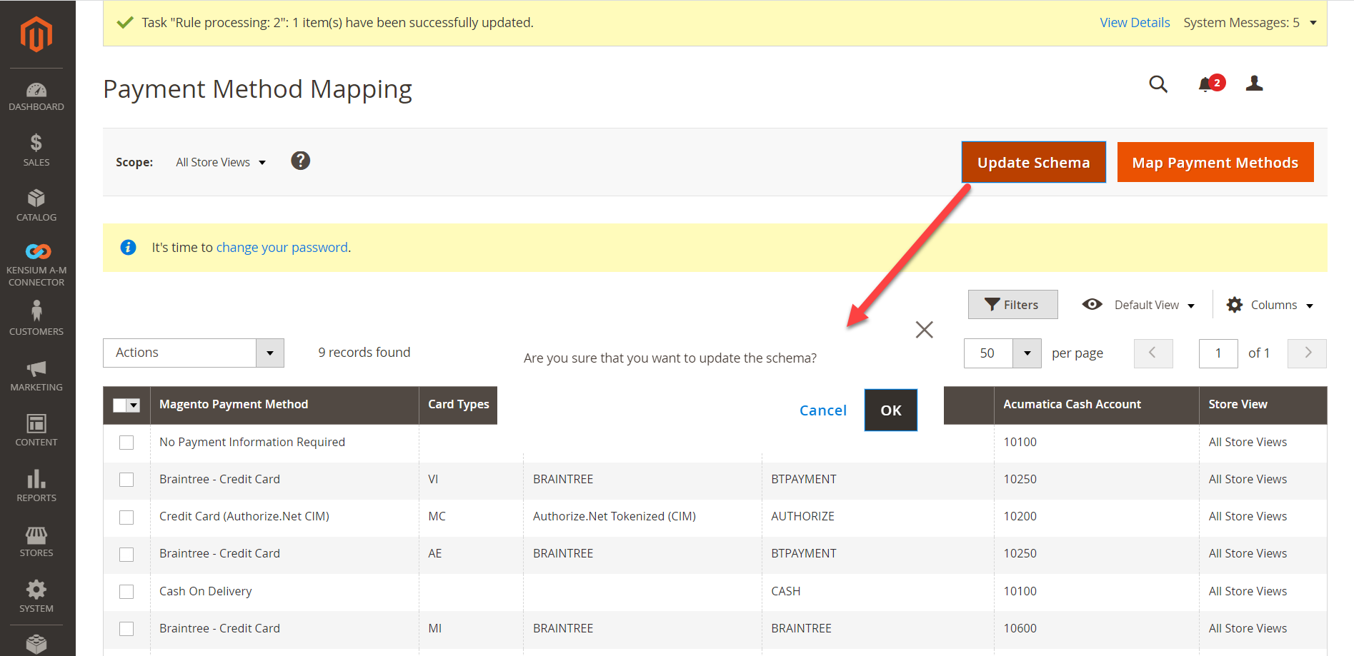The image size is (1354, 656).
Task: Expand the Scope All Store Views selector
Action: [221, 162]
